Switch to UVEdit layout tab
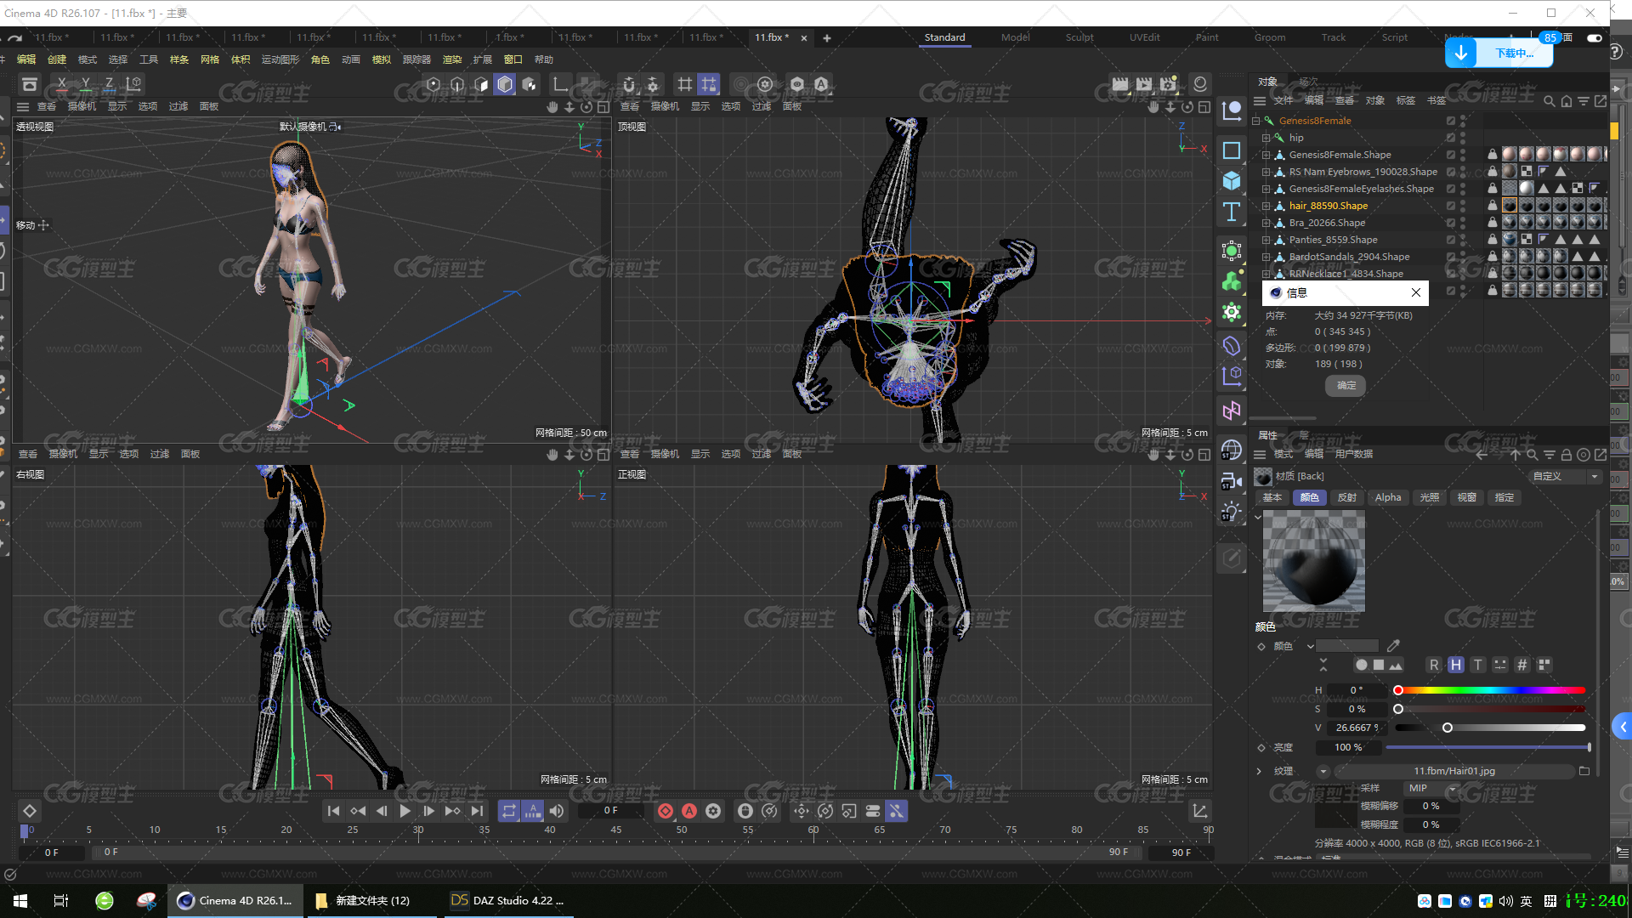Image resolution: width=1632 pixels, height=918 pixels. click(1144, 37)
